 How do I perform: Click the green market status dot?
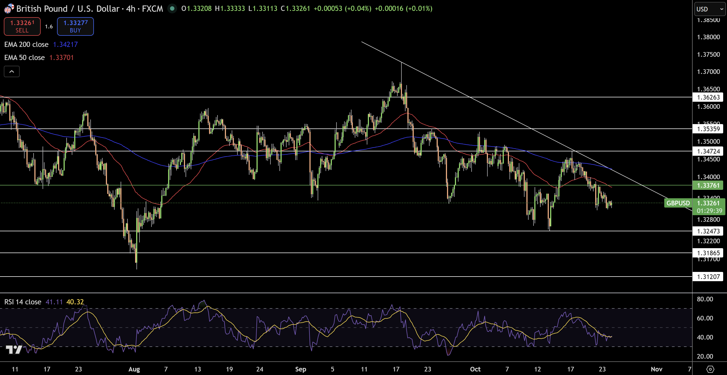tap(172, 8)
